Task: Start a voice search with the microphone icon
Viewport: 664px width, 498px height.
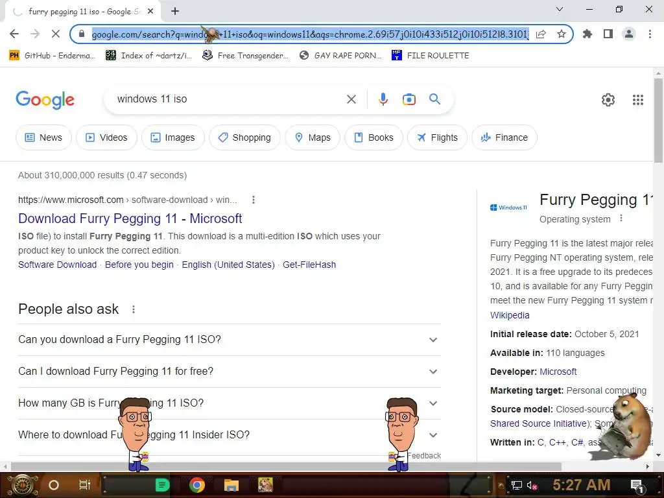Action: point(383,99)
